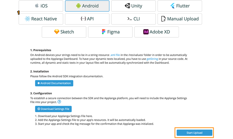Choose the Android robot platform option
Viewport: 233px width, 139px height.
pyautogui.click(x=87, y=6)
